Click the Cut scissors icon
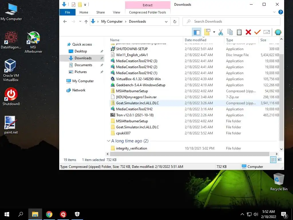293x220 pixels. tap(221, 32)
